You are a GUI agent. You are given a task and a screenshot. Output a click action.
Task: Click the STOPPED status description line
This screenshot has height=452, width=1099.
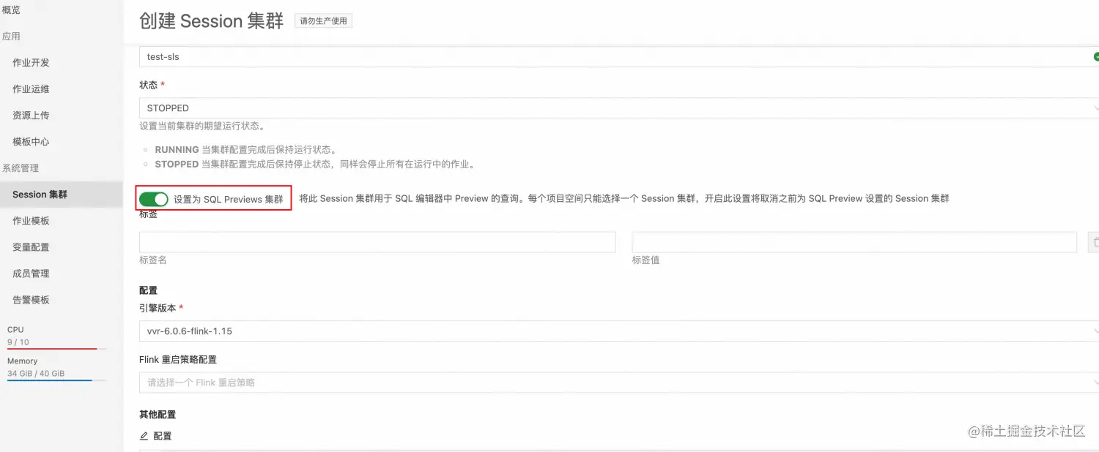coord(315,165)
